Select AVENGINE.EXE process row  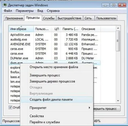click(54, 44)
